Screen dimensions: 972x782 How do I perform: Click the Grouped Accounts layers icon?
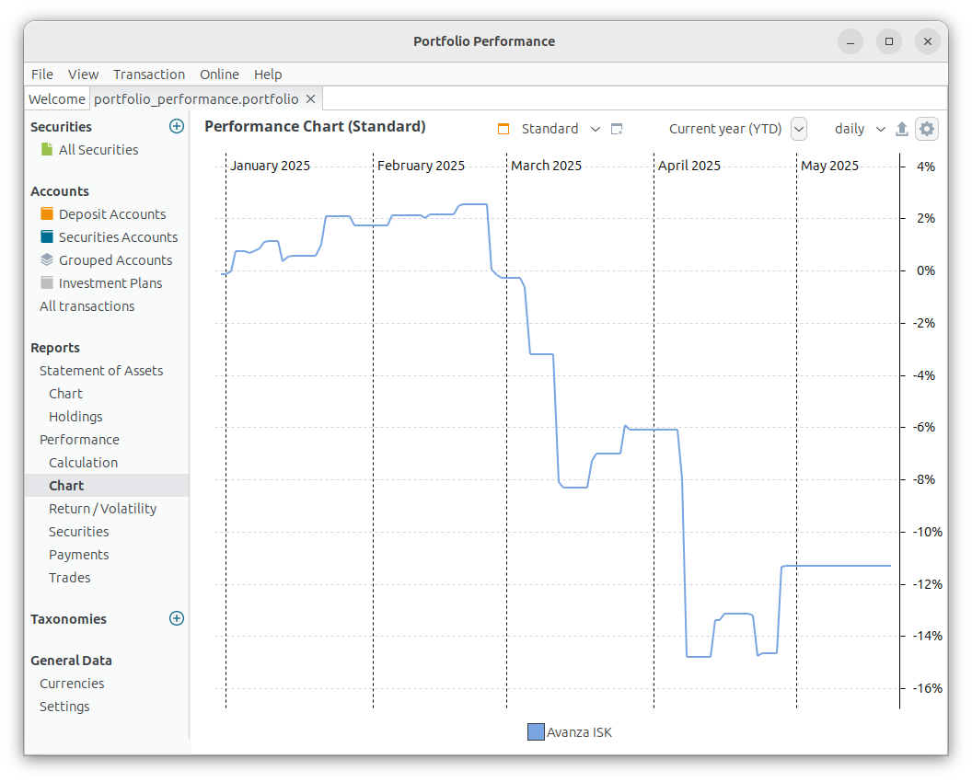pos(48,259)
